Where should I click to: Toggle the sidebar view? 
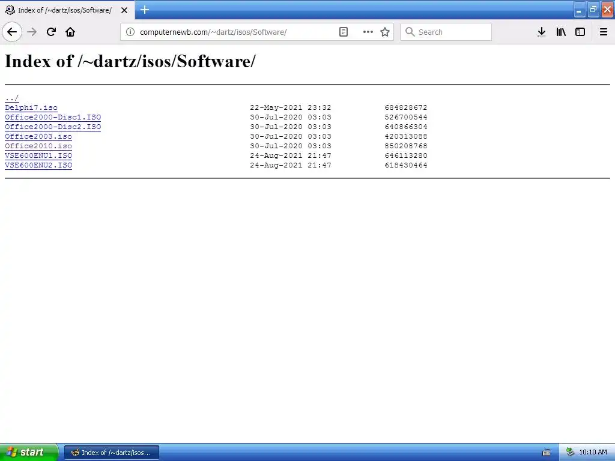[580, 32]
